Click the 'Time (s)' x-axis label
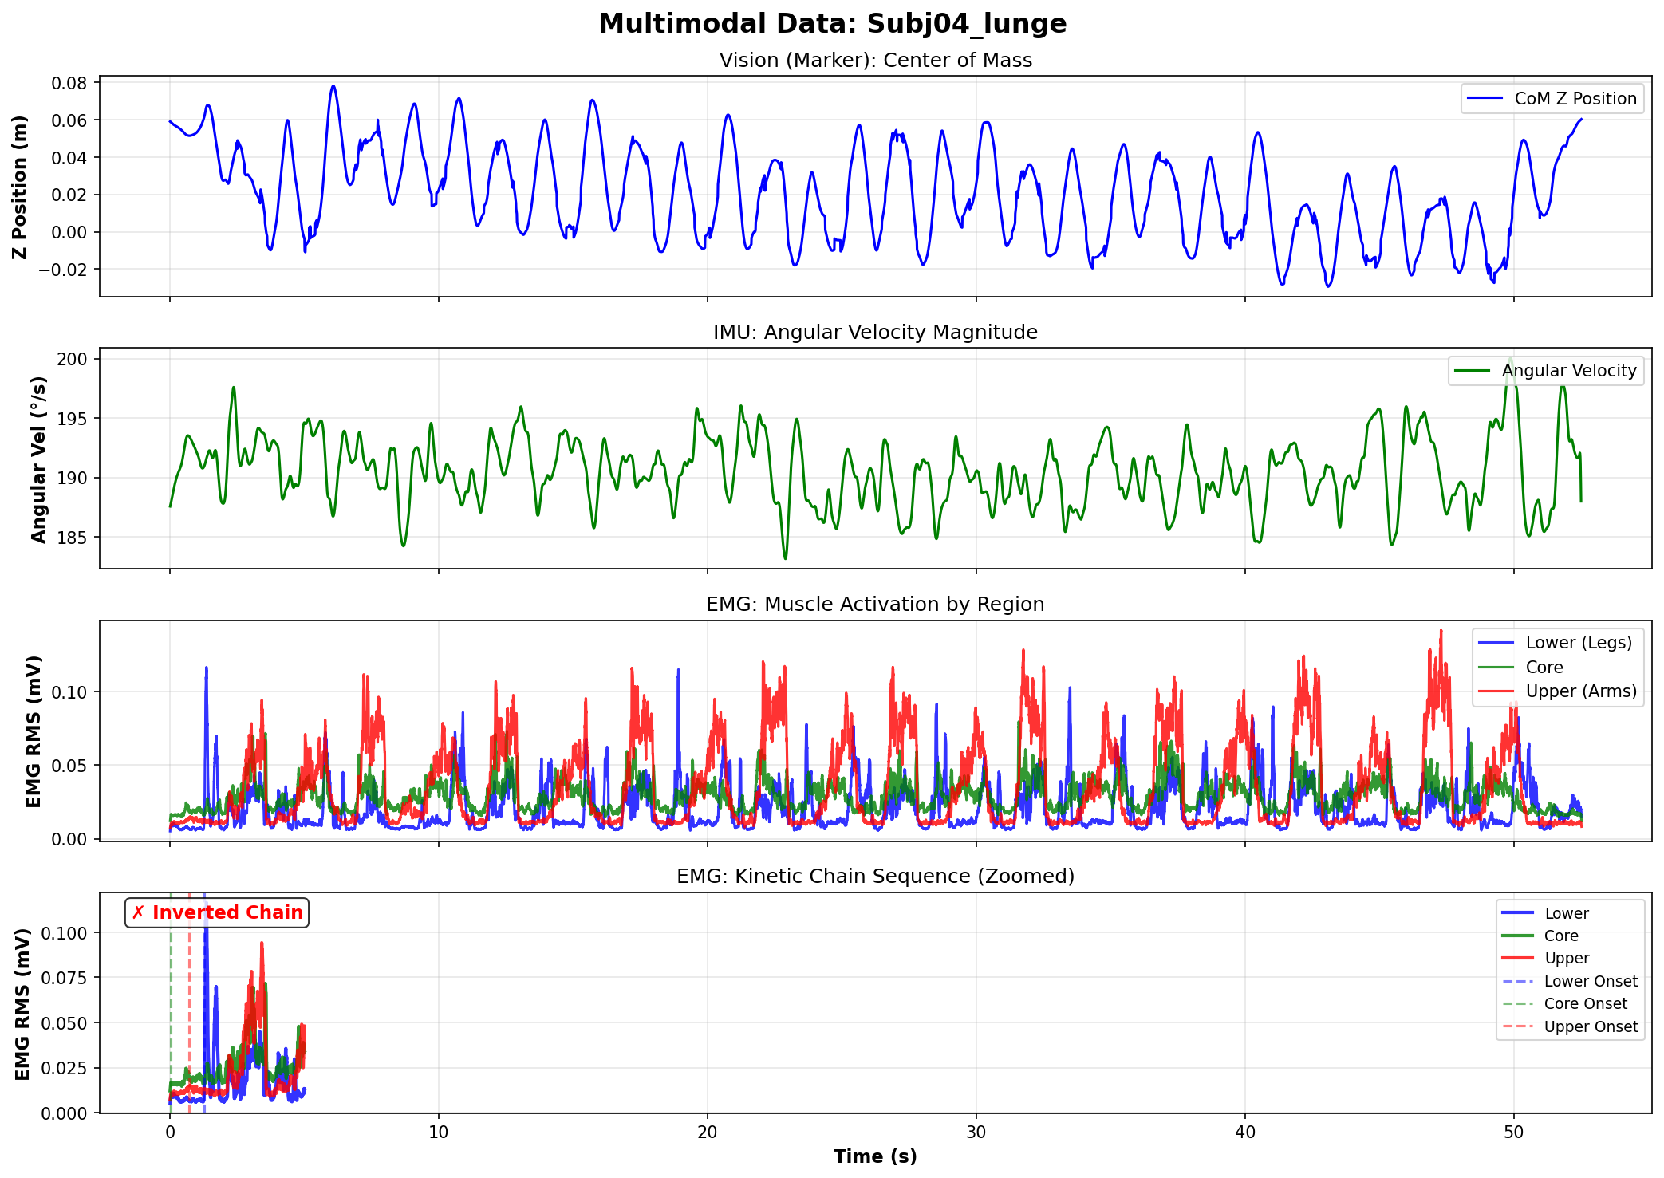 pos(875,1156)
